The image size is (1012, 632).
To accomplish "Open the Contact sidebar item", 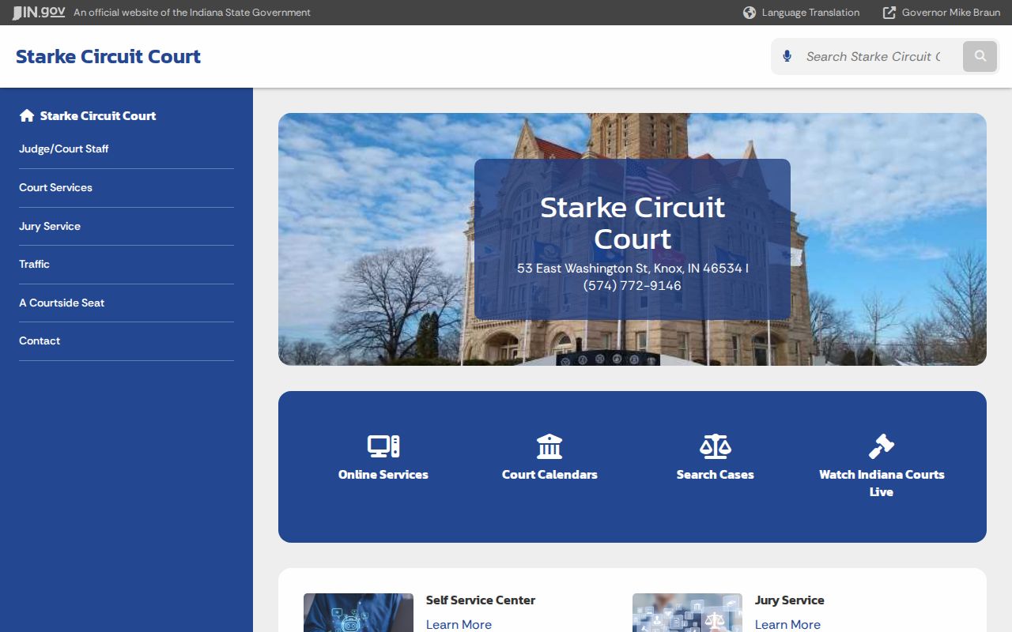I will (x=40, y=340).
